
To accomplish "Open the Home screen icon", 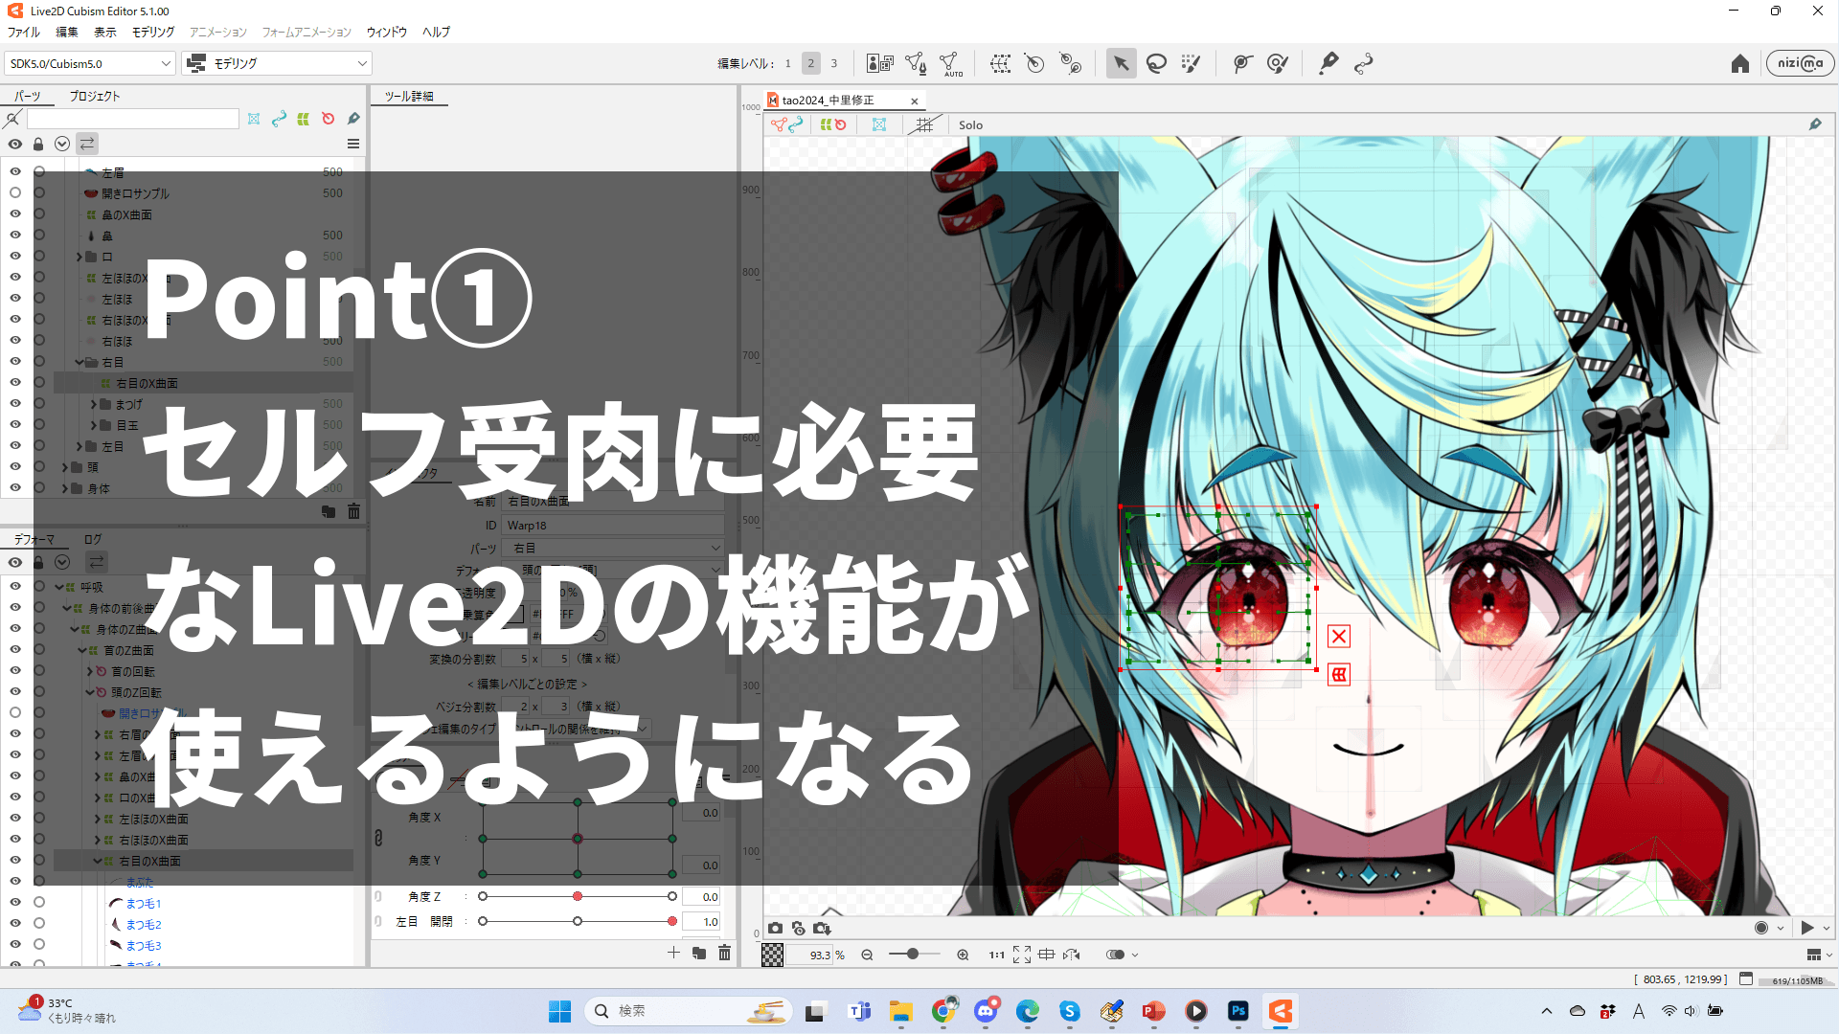I will tap(1740, 63).
